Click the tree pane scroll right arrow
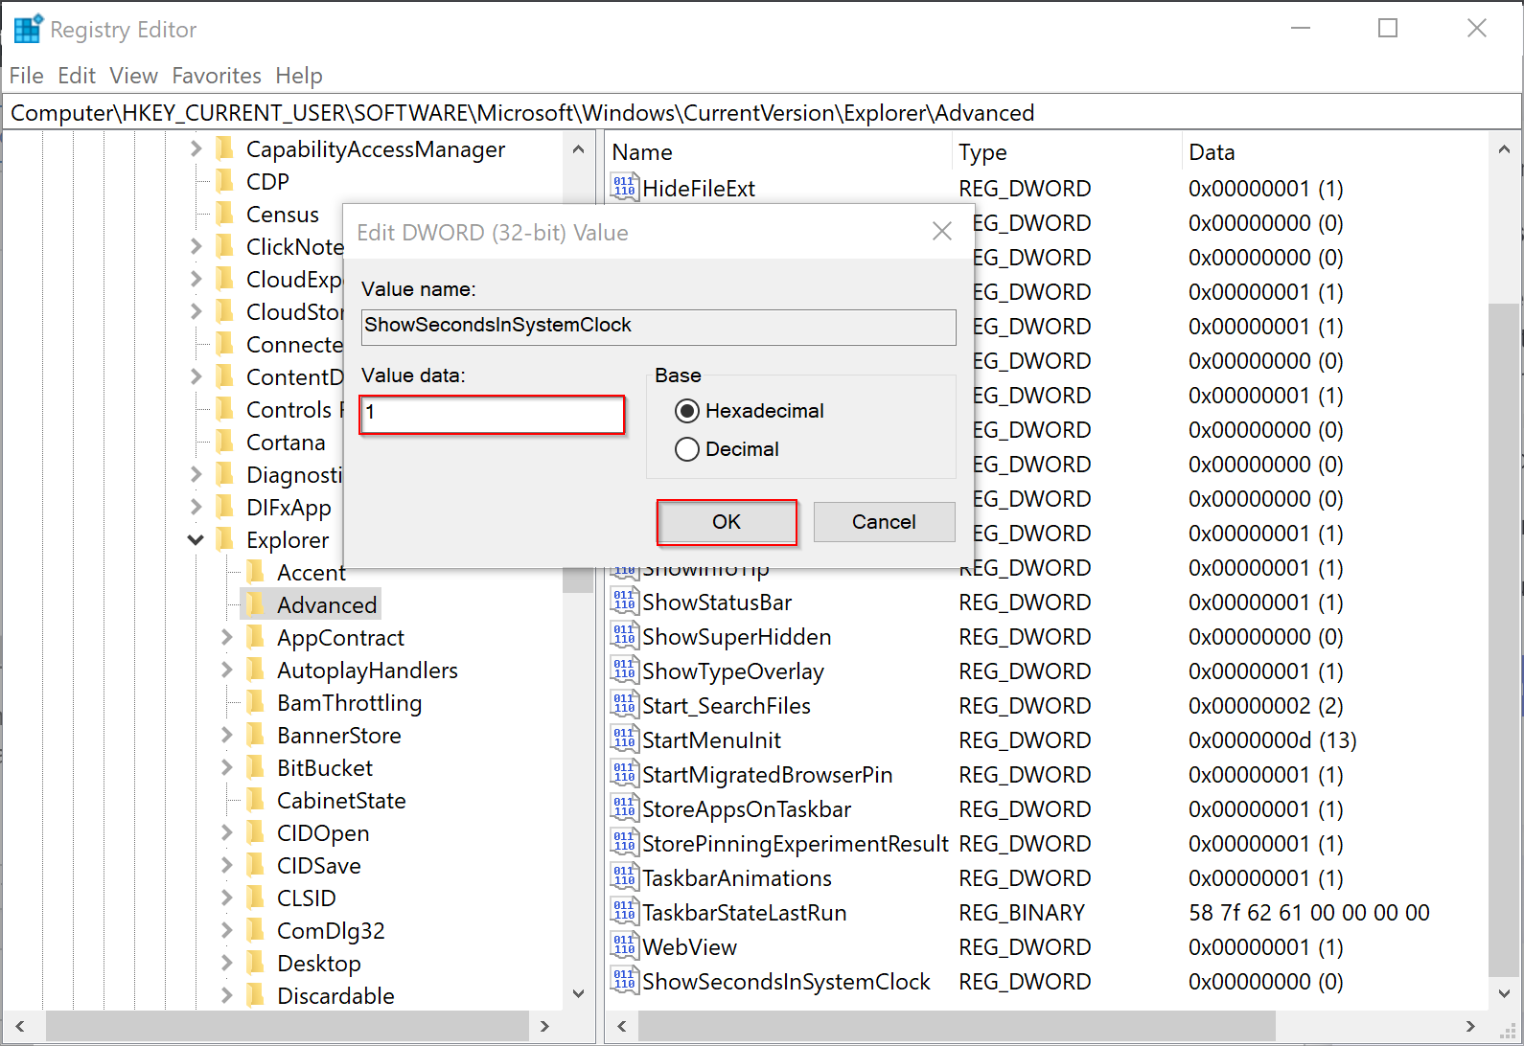Image resolution: width=1524 pixels, height=1046 pixels. 544,1026
